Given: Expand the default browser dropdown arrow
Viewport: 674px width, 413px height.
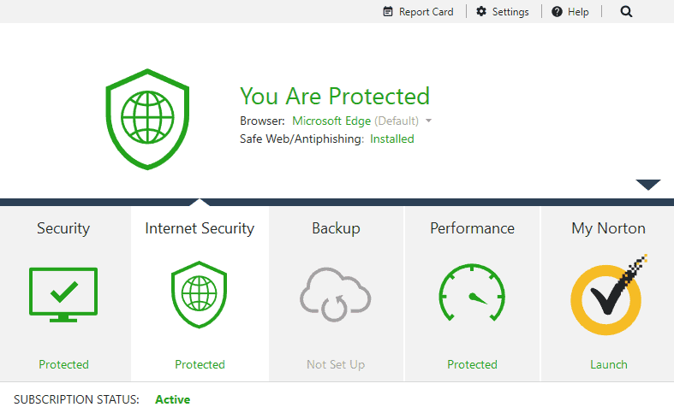Looking at the screenshot, I should tap(428, 121).
